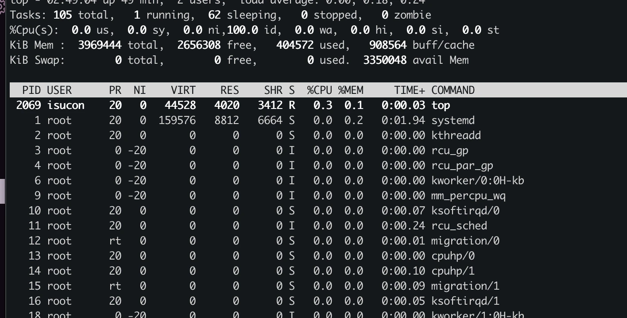
Task: Select the 105 total tasks count
Action: click(63, 15)
